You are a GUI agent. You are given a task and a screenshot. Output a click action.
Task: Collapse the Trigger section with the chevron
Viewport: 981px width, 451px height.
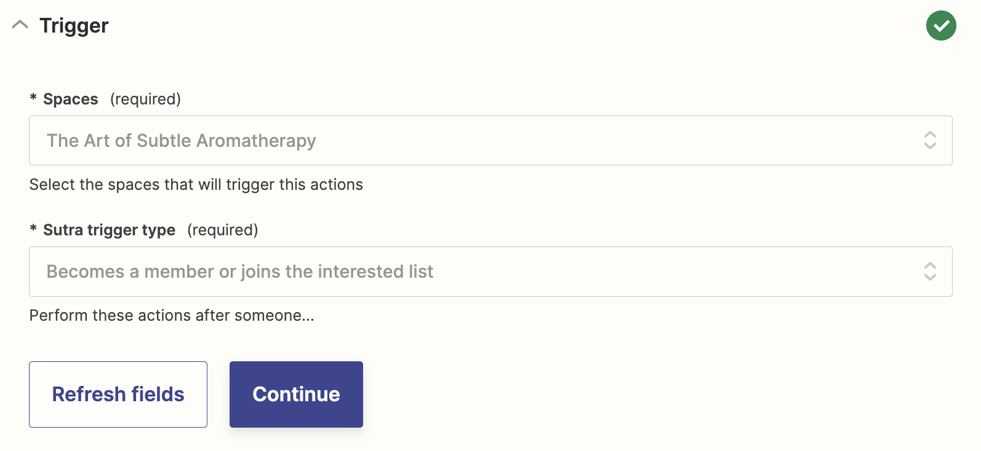(20, 25)
